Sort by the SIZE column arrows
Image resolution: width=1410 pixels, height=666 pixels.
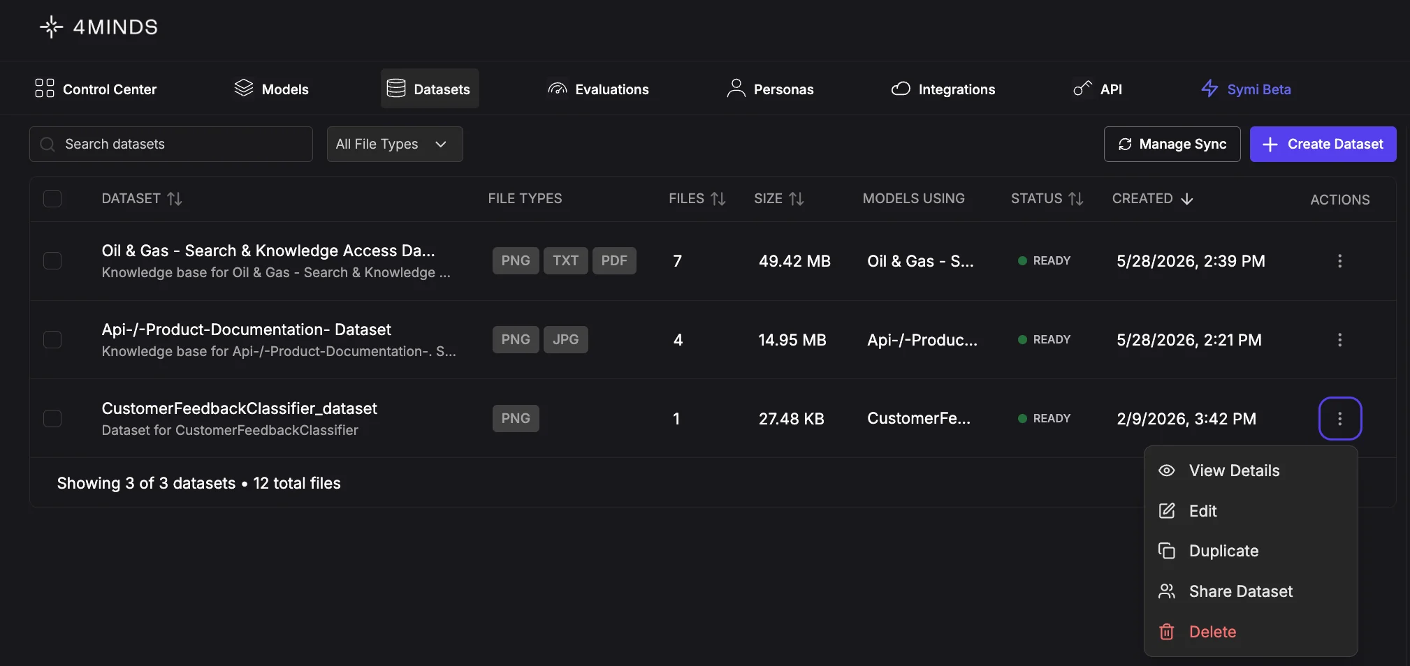[797, 199]
